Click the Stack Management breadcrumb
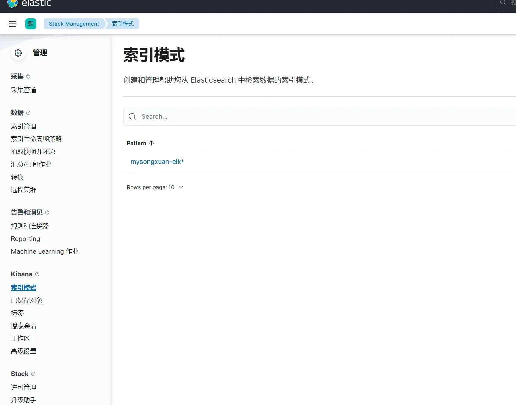This screenshot has height=405, width=516. 74,24
